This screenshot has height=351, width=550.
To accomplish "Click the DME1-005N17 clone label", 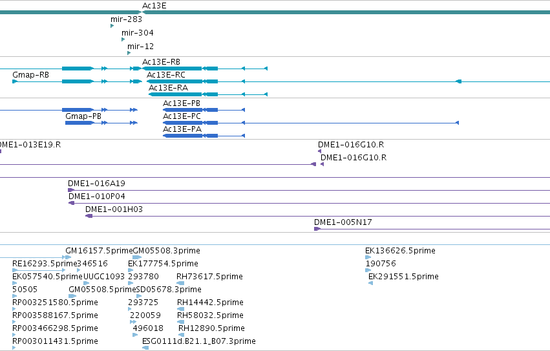I will pyautogui.click(x=343, y=222).
